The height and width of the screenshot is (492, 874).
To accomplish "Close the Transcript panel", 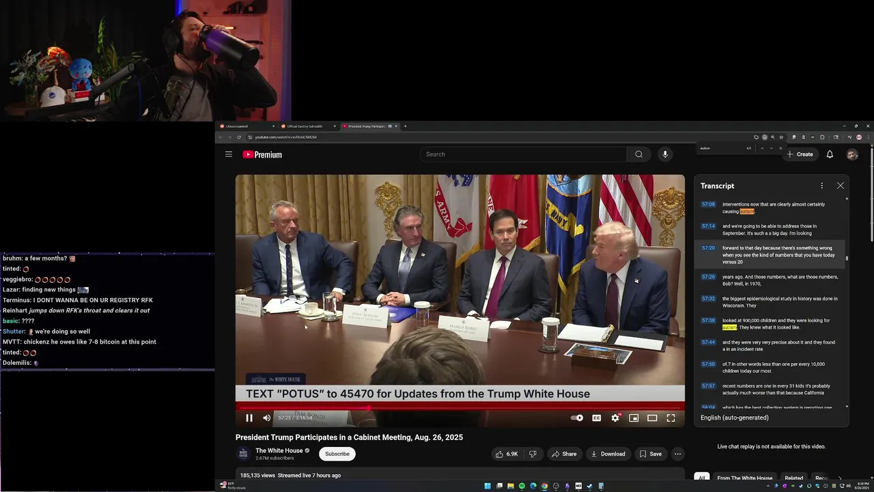I will click(841, 186).
